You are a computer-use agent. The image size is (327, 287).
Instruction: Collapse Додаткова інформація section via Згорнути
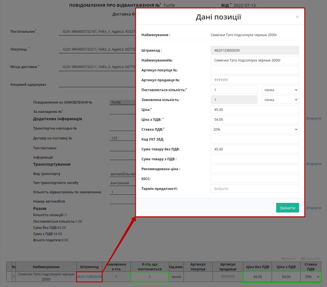[x=313, y=119]
